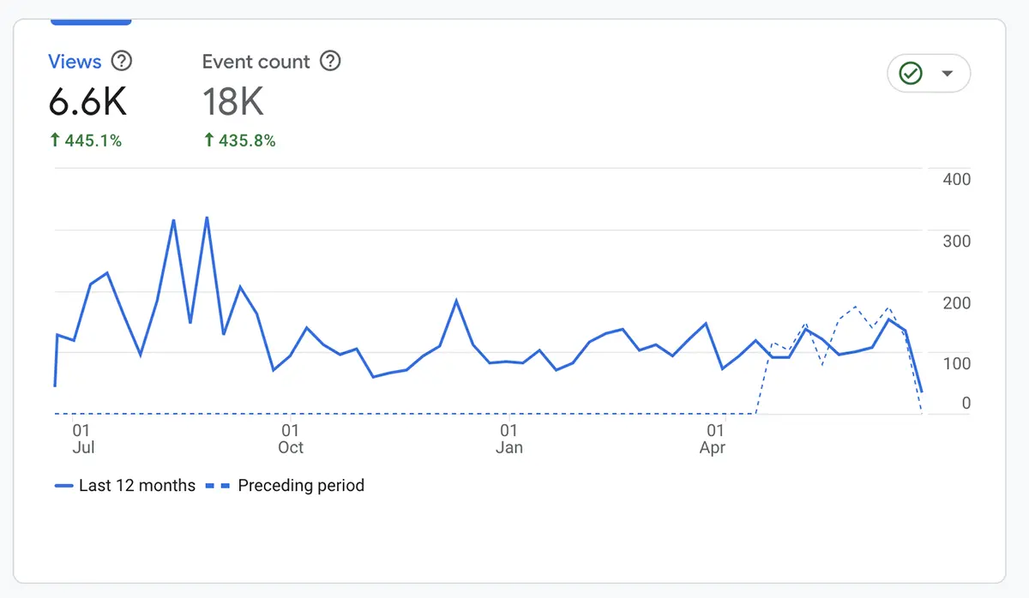Click the 01 Jul axis label

click(83, 440)
